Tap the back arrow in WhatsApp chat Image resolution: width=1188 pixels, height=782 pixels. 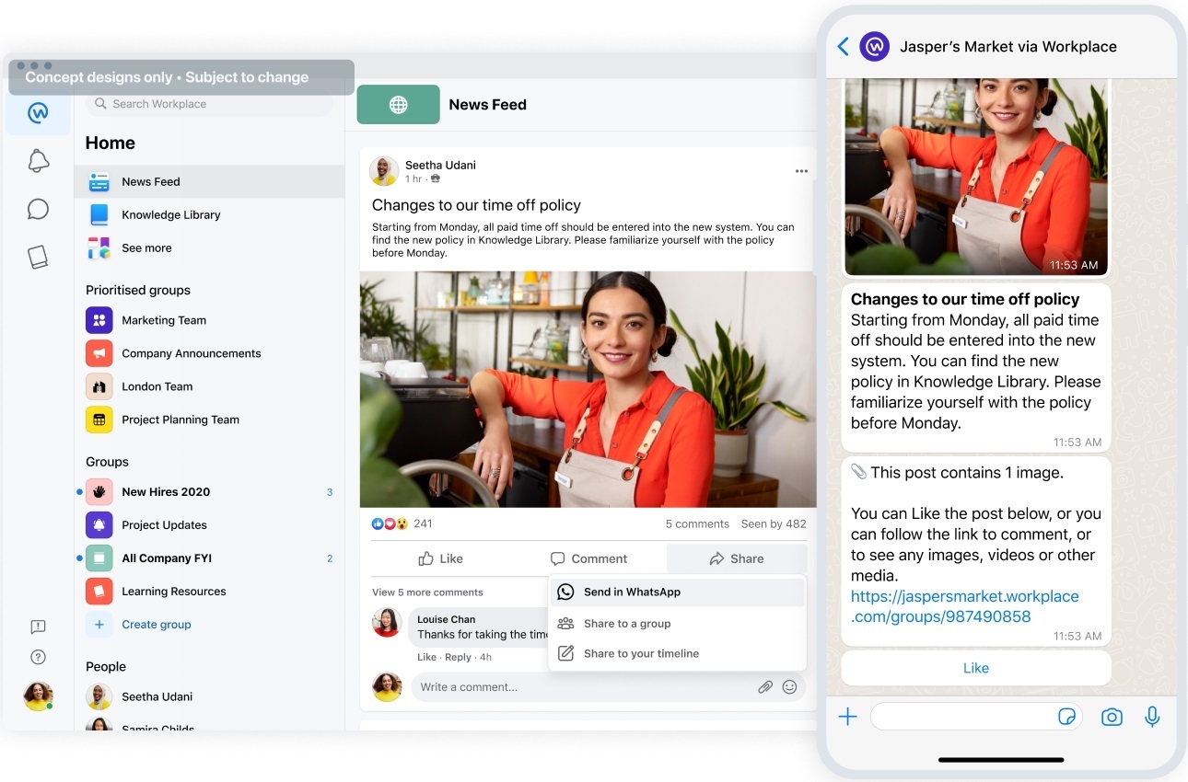pyautogui.click(x=843, y=46)
